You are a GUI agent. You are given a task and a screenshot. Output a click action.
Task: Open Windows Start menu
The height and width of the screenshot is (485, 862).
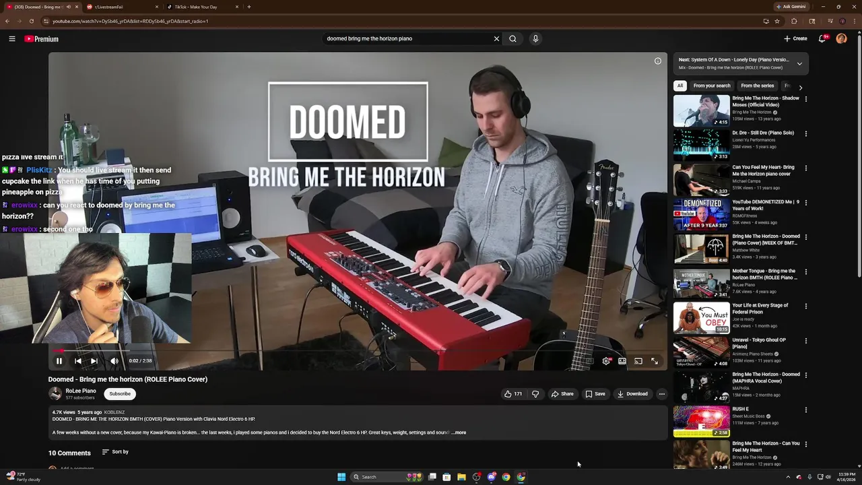pos(341,477)
